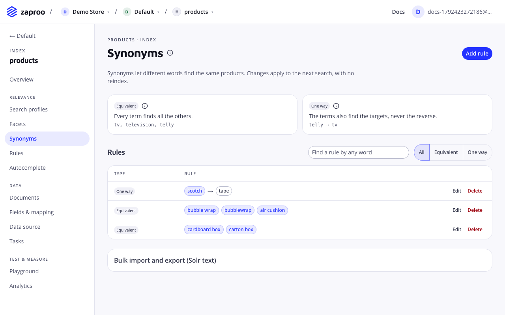This screenshot has width=505, height=315.
Task: Edit the bubble wrap rule
Action: (x=457, y=210)
